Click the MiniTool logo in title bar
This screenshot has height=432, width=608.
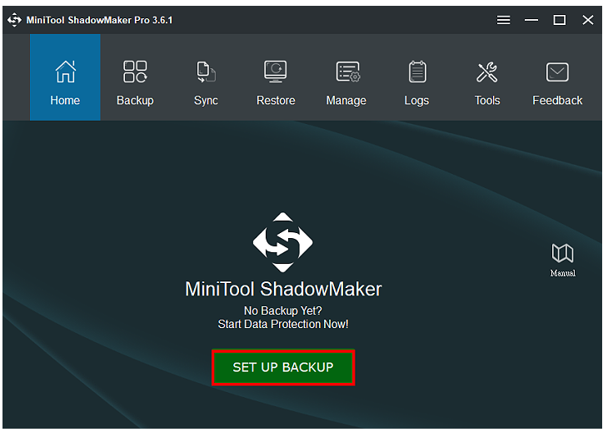click(x=14, y=20)
